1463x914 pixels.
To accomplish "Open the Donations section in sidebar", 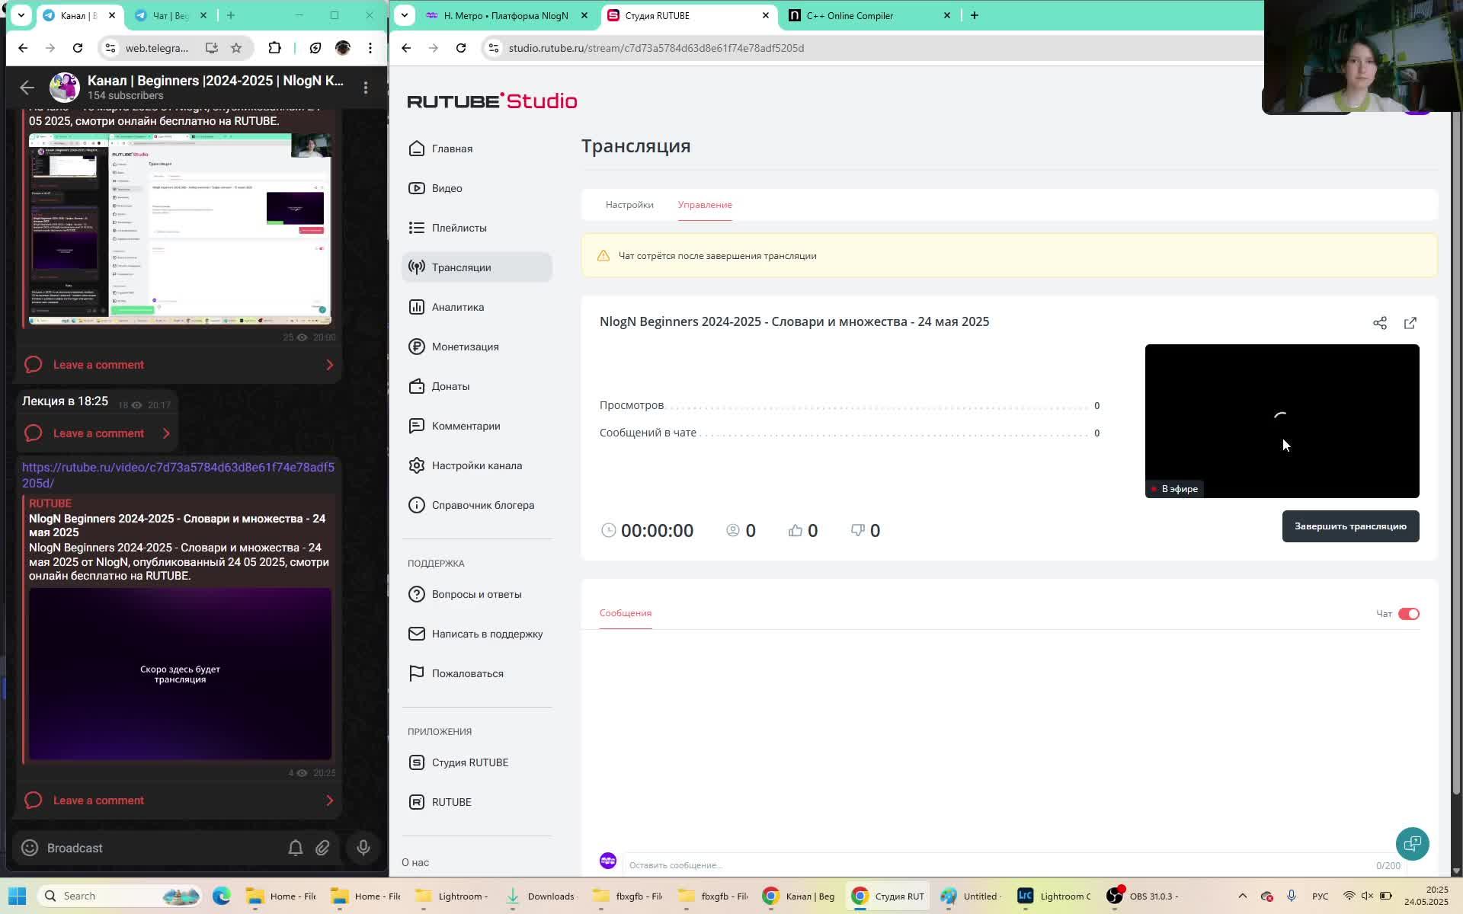I will pyautogui.click(x=450, y=386).
